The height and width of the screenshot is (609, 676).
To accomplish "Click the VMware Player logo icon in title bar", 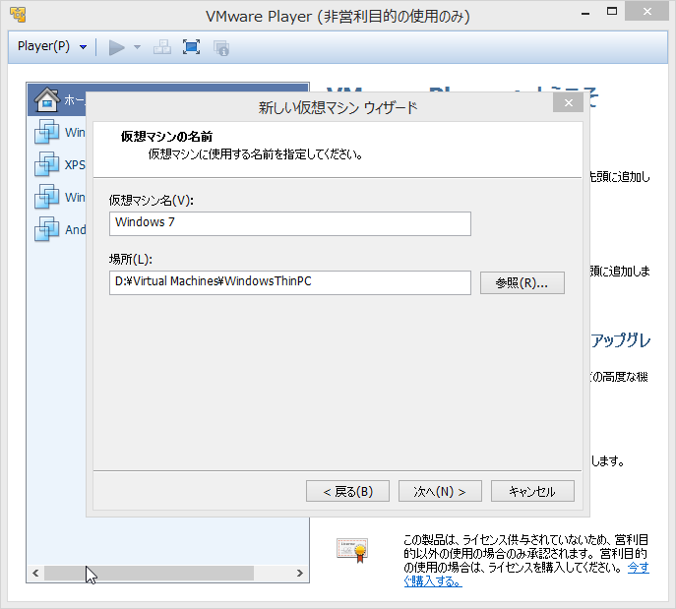I will 18,14.
